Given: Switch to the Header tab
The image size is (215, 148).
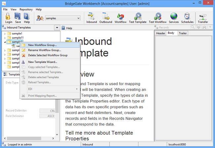Looking at the screenshot, I should click(x=160, y=33).
